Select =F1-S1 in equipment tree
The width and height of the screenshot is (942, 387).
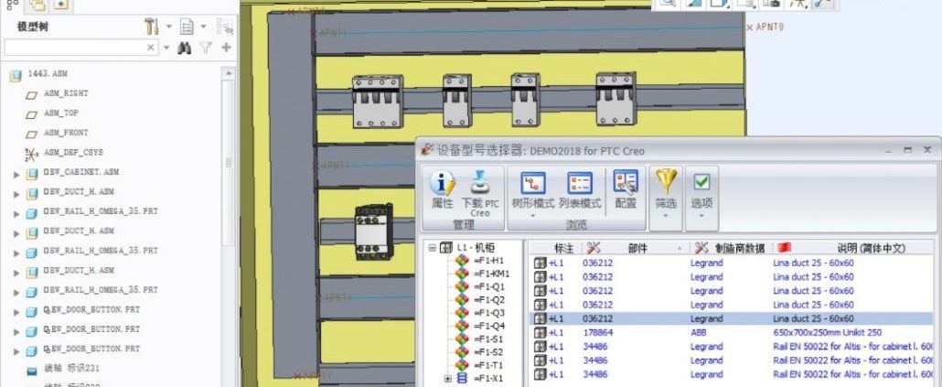488,339
